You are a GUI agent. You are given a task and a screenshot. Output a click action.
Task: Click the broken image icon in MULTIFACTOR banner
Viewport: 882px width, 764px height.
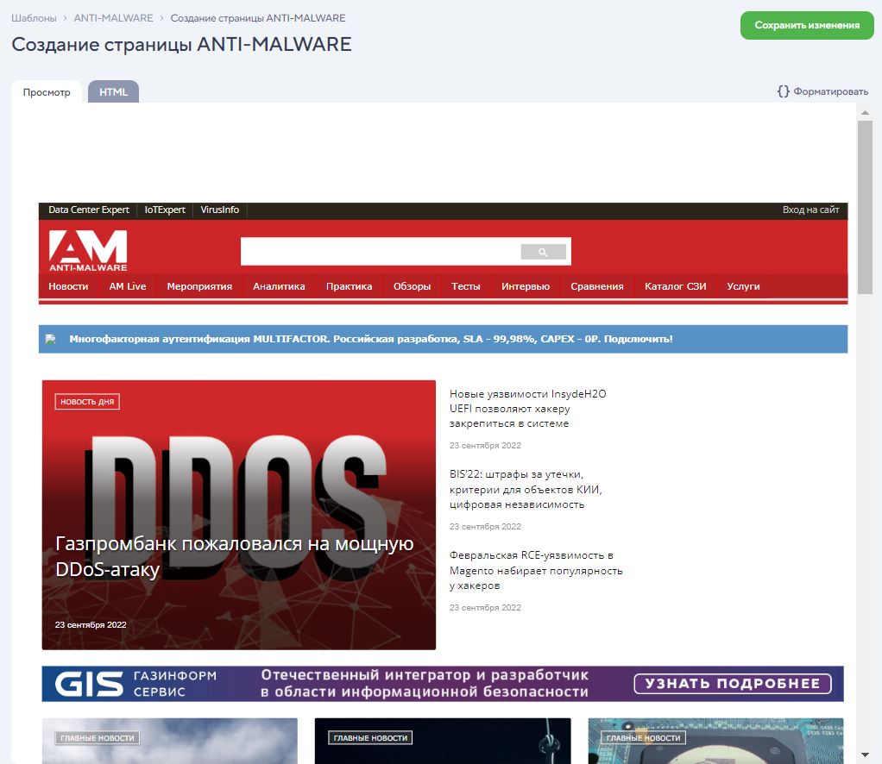(x=51, y=339)
